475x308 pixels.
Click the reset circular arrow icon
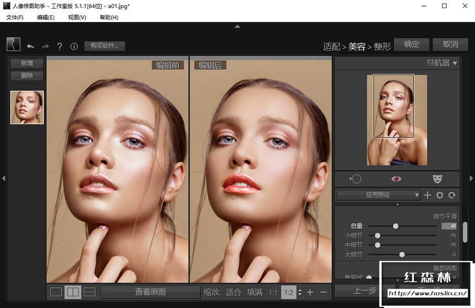click(452, 195)
